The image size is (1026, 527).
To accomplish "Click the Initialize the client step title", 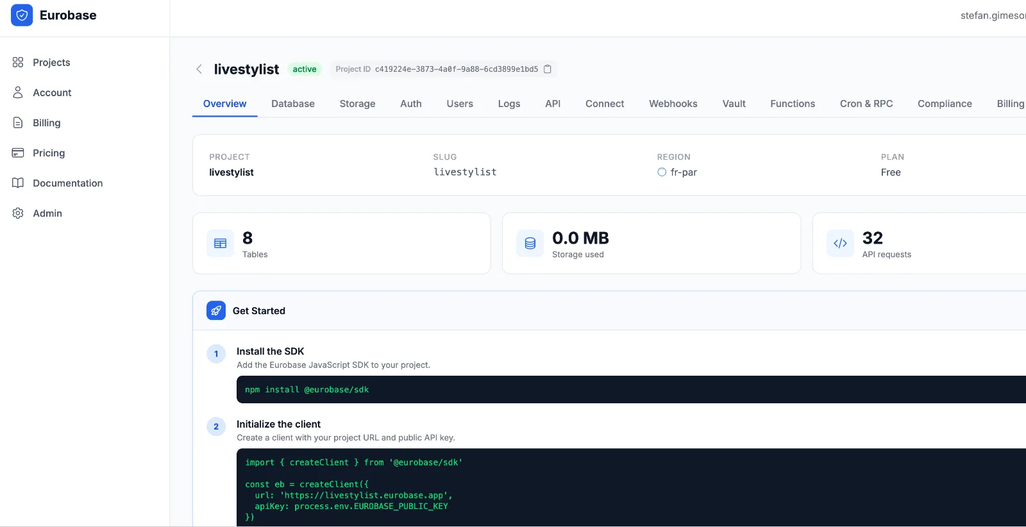I will pos(278,424).
